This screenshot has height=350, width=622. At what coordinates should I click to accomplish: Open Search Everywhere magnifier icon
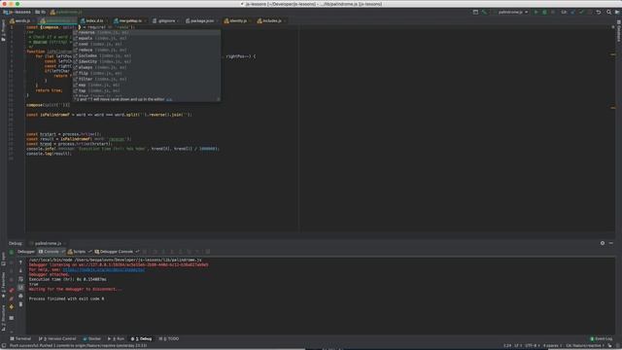[609, 13]
